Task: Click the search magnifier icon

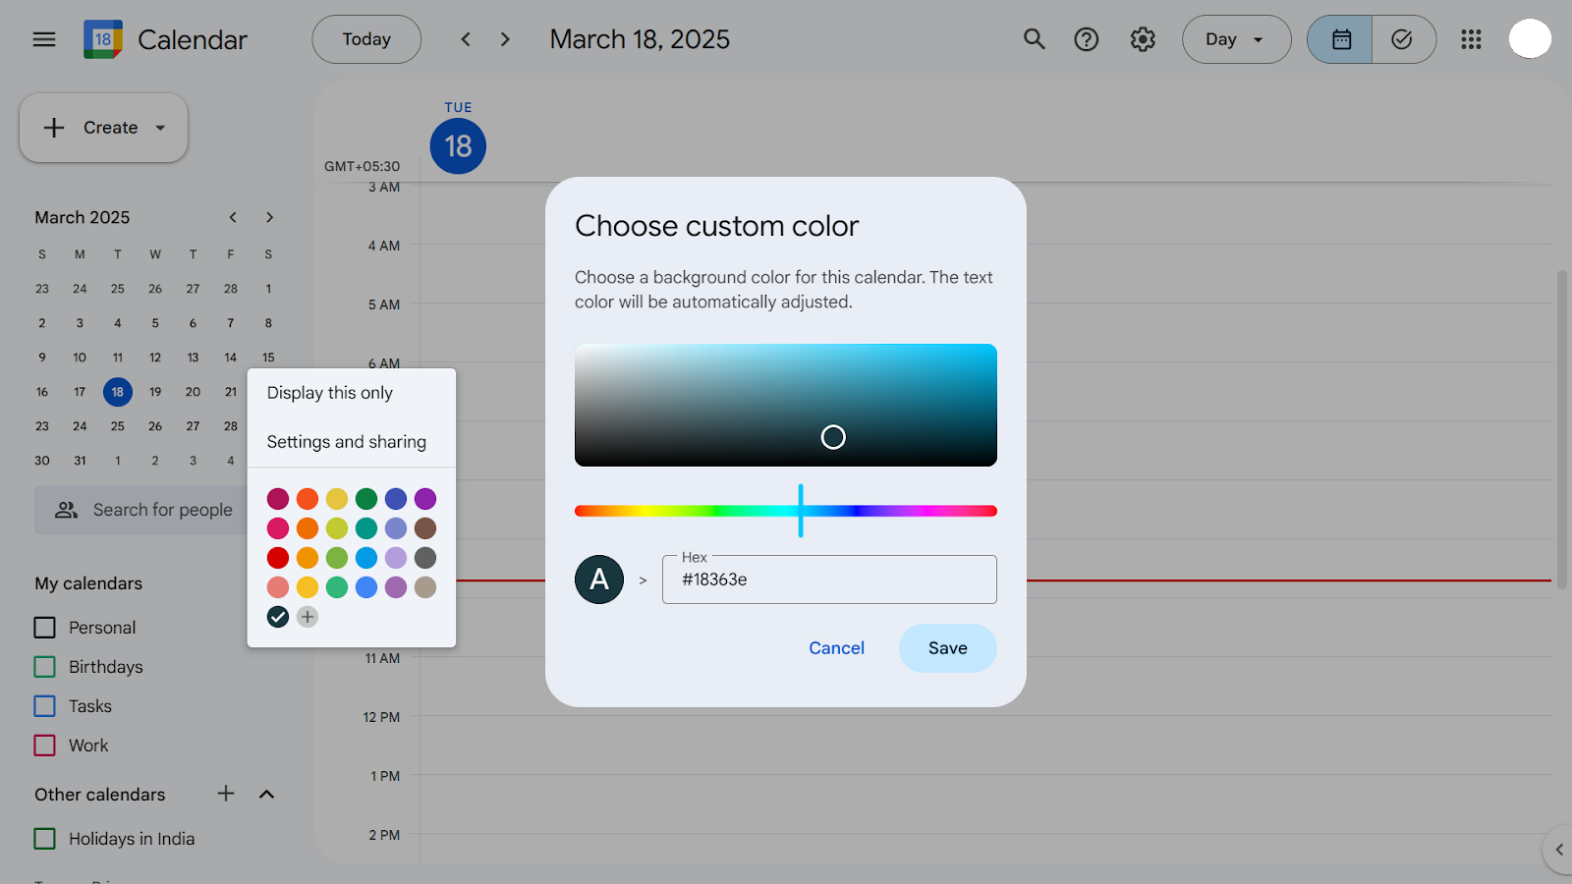Action: 1034,39
